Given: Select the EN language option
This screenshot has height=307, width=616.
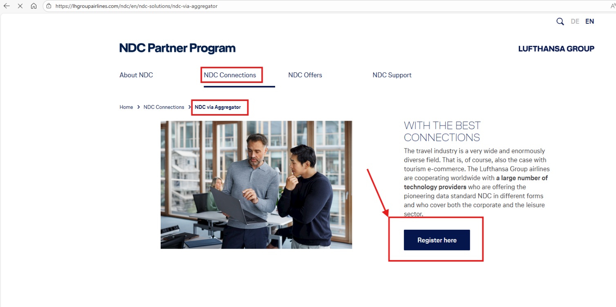Looking at the screenshot, I should 589,21.
